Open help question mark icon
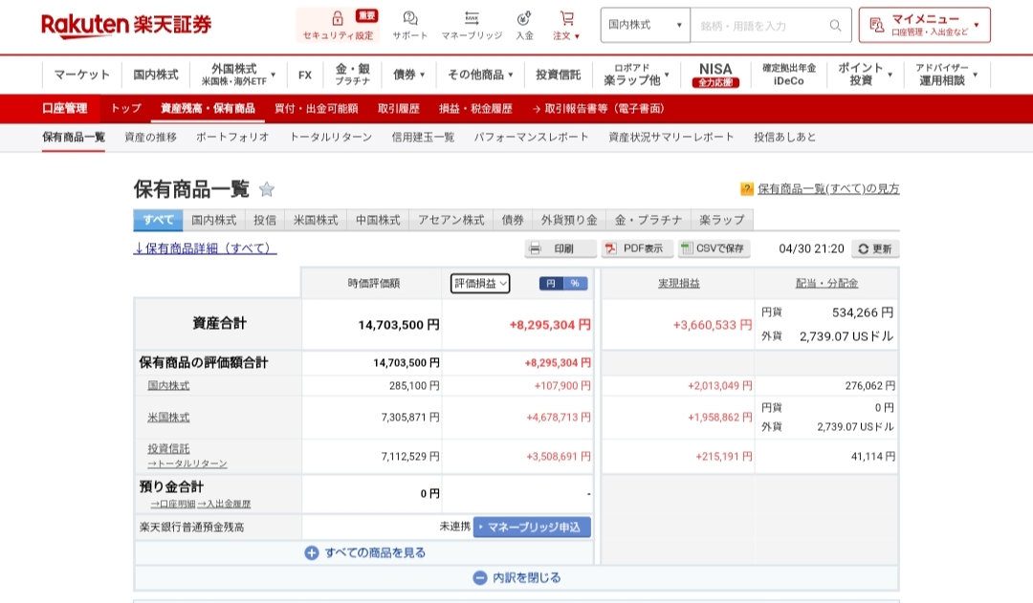1033x603 pixels. [746, 189]
